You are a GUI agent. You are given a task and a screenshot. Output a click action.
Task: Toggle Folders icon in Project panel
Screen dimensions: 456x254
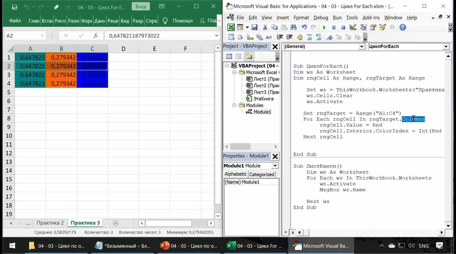point(249,57)
